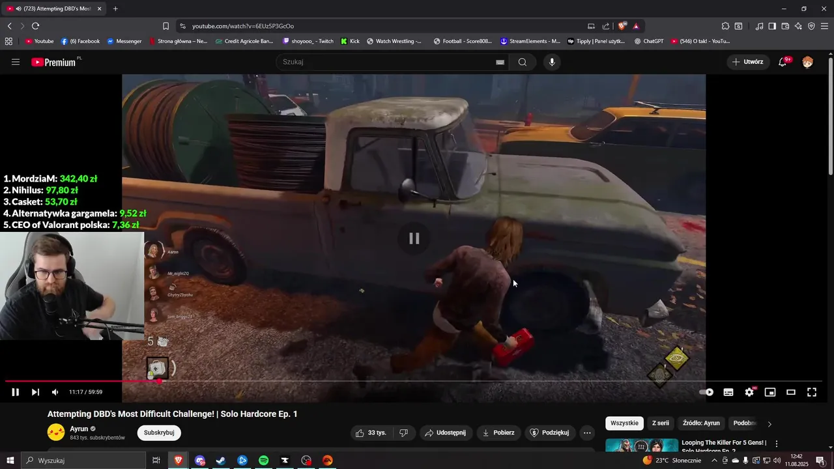Switch to miniplayer mode
834x469 pixels.
click(x=770, y=392)
